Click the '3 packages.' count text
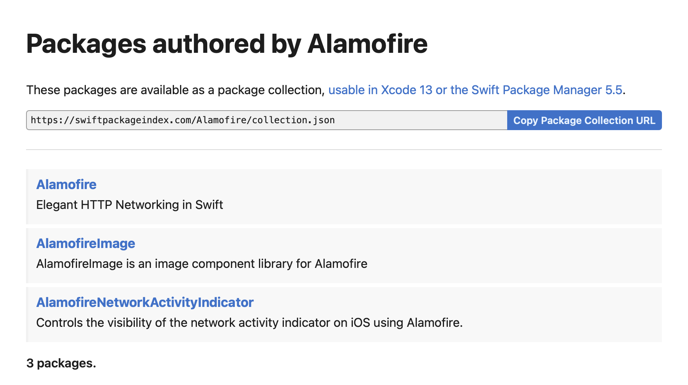The width and height of the screenshot is (688, 385). click(61, 363)
